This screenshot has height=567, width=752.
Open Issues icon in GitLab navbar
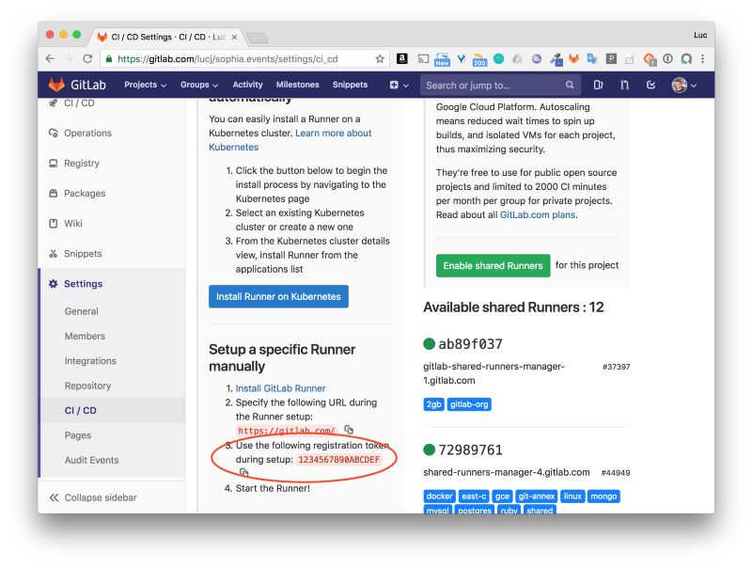coord(598,85)
